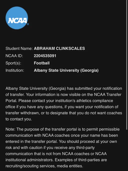Screen dimensions: 128x171
Task: Click the line ending to contact you
Action: 19,119
